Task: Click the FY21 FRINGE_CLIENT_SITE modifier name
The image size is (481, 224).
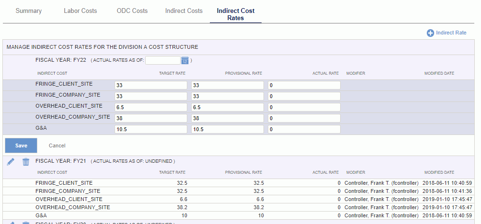Action: tap(381, 183)
